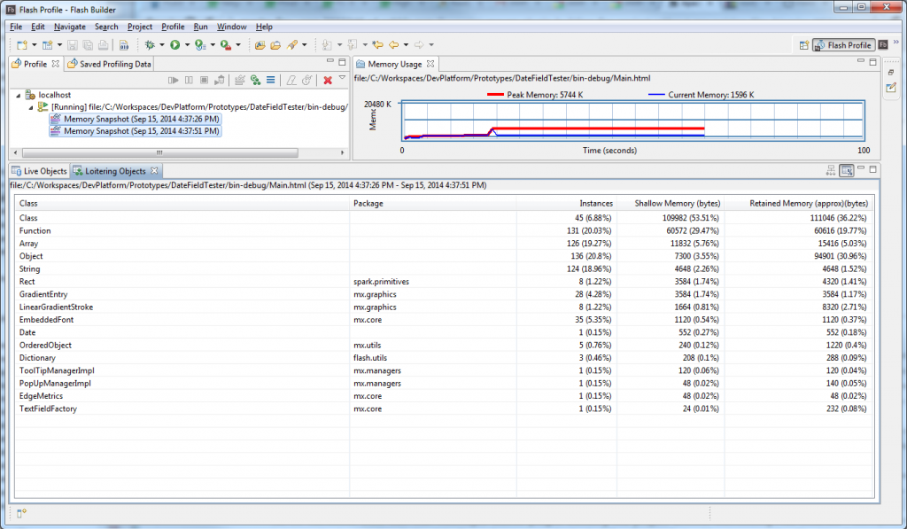The height and width of the screenshot is (529, 907).
Task: Open the Profile menu in menu bar
Action: pyautogui.click(x=173, y=27)
